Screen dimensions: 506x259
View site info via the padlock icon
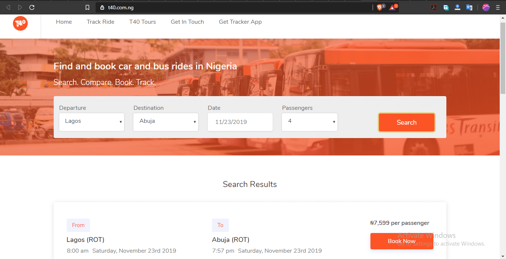click(102, 7)
